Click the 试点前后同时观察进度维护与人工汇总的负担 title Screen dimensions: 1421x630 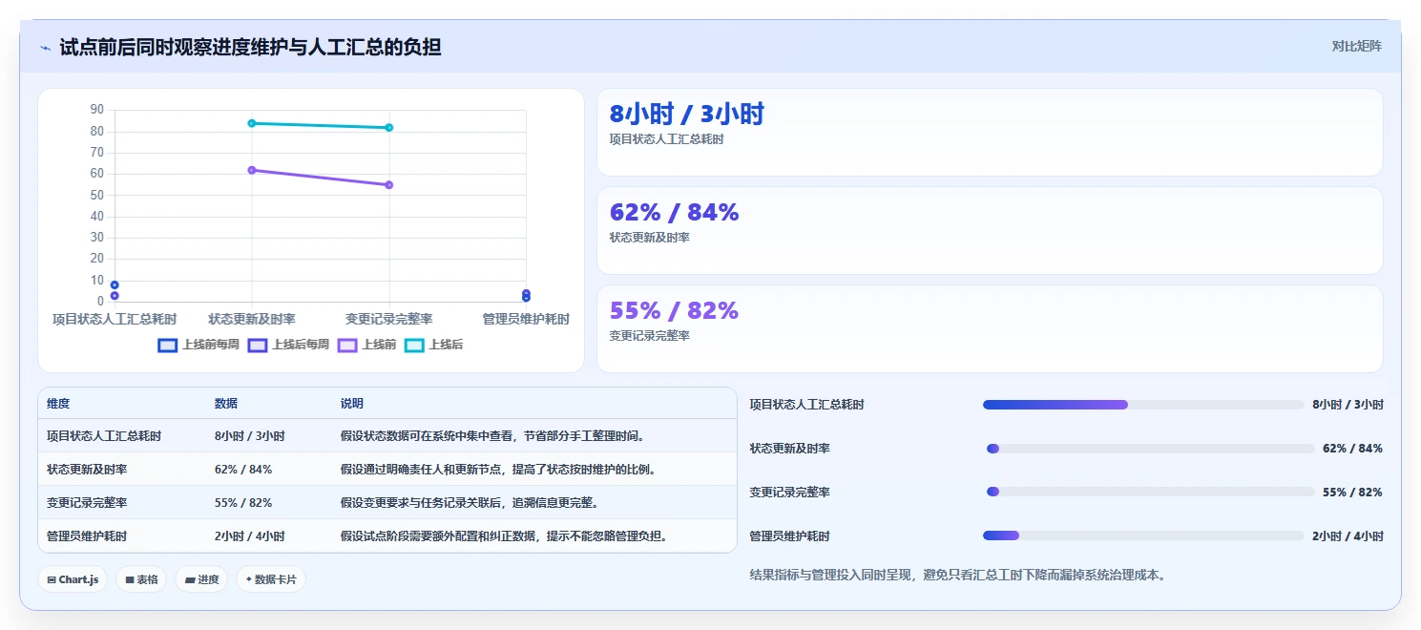pyautogui.click(x=250, y=47)
